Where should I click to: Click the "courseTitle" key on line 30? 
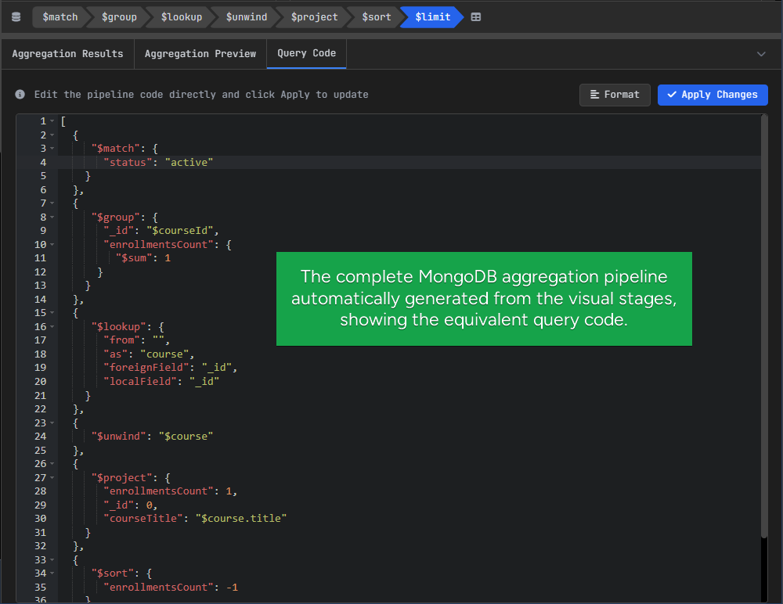coord(143,520)
